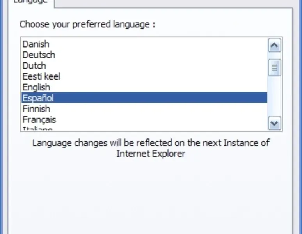The image size is (302, 234).
Task: Click the empty panel area below the notice
Action: point(151,195)
